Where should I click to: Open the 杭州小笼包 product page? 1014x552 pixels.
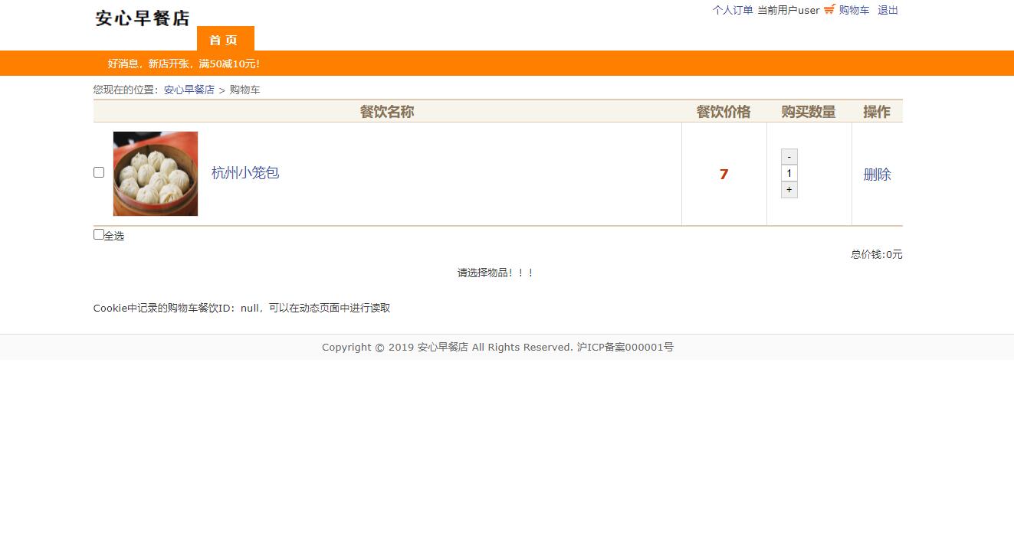pyautogui.click(x=244, y=174)
